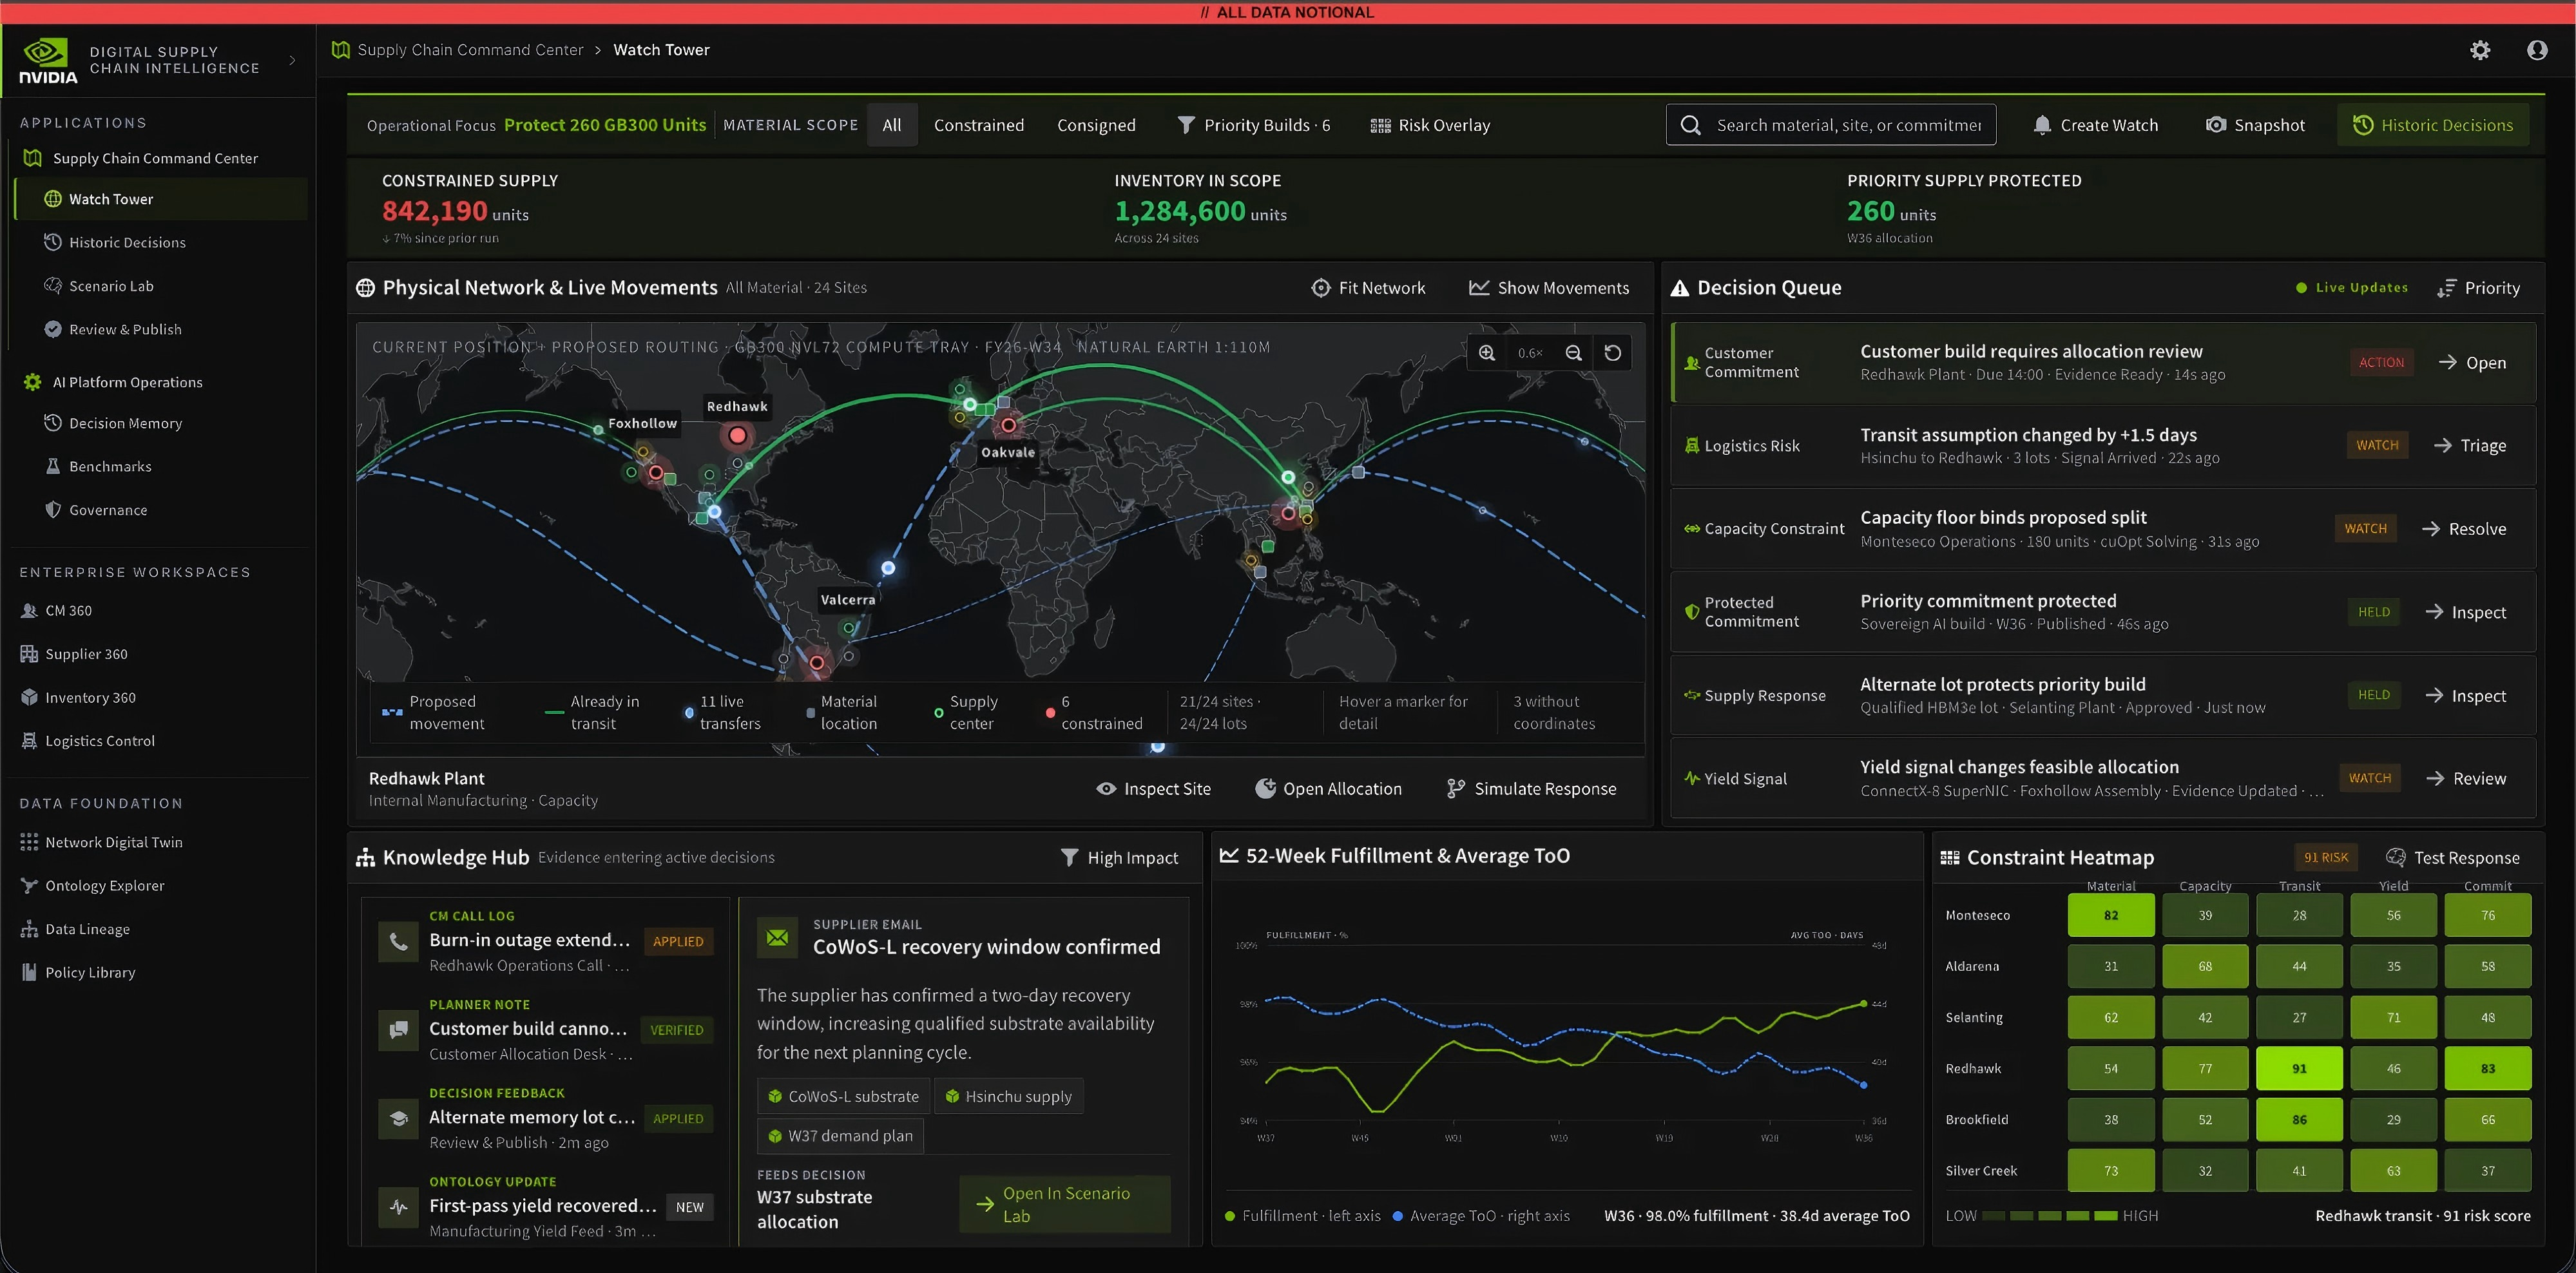2576x1273 pixels.
Task: Click the Inspect Site eye icon
Action: tap(1106, 789)
